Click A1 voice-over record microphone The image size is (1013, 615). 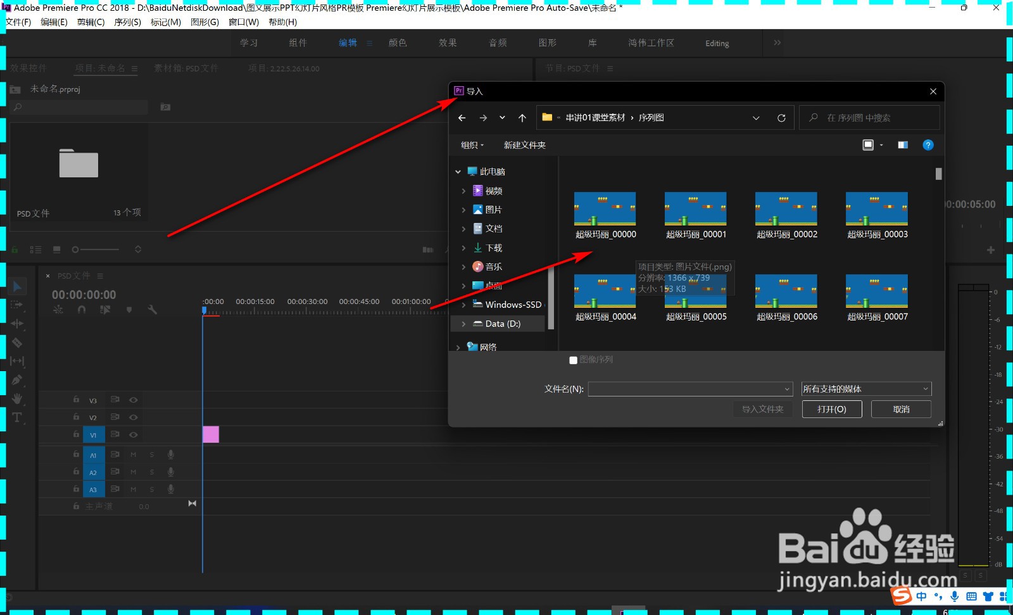[x=170, y=455]
